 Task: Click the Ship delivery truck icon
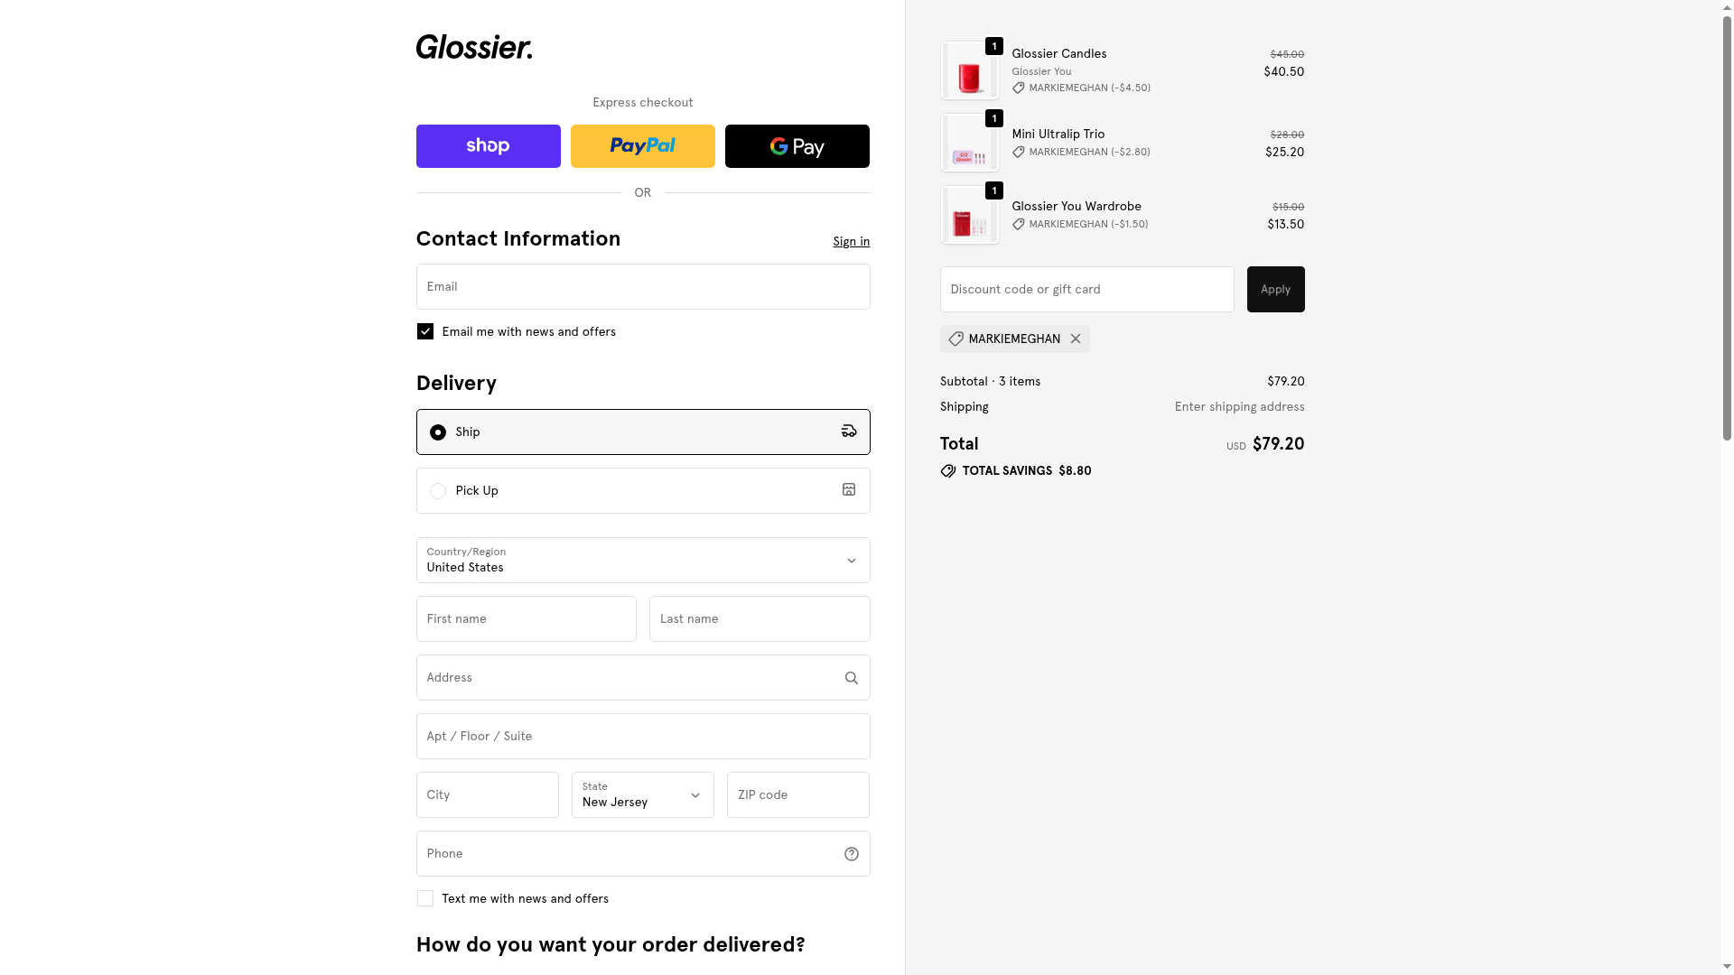point(849,432)
